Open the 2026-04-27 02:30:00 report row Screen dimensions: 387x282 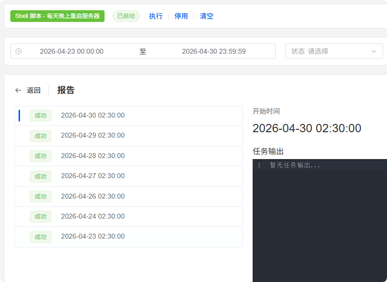(x=93, y=176)
